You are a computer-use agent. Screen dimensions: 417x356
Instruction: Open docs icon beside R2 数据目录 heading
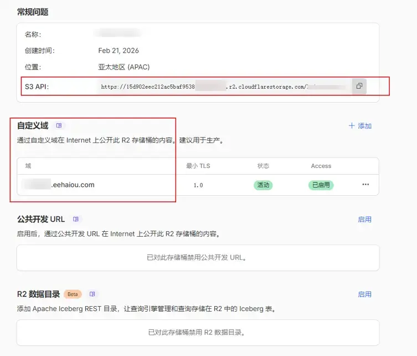(x=92, y=294)
